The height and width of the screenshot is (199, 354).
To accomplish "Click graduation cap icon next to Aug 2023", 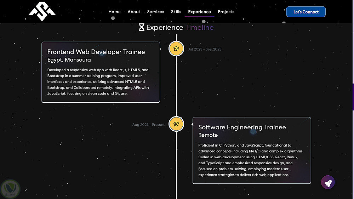I will (x=176, y=124).
